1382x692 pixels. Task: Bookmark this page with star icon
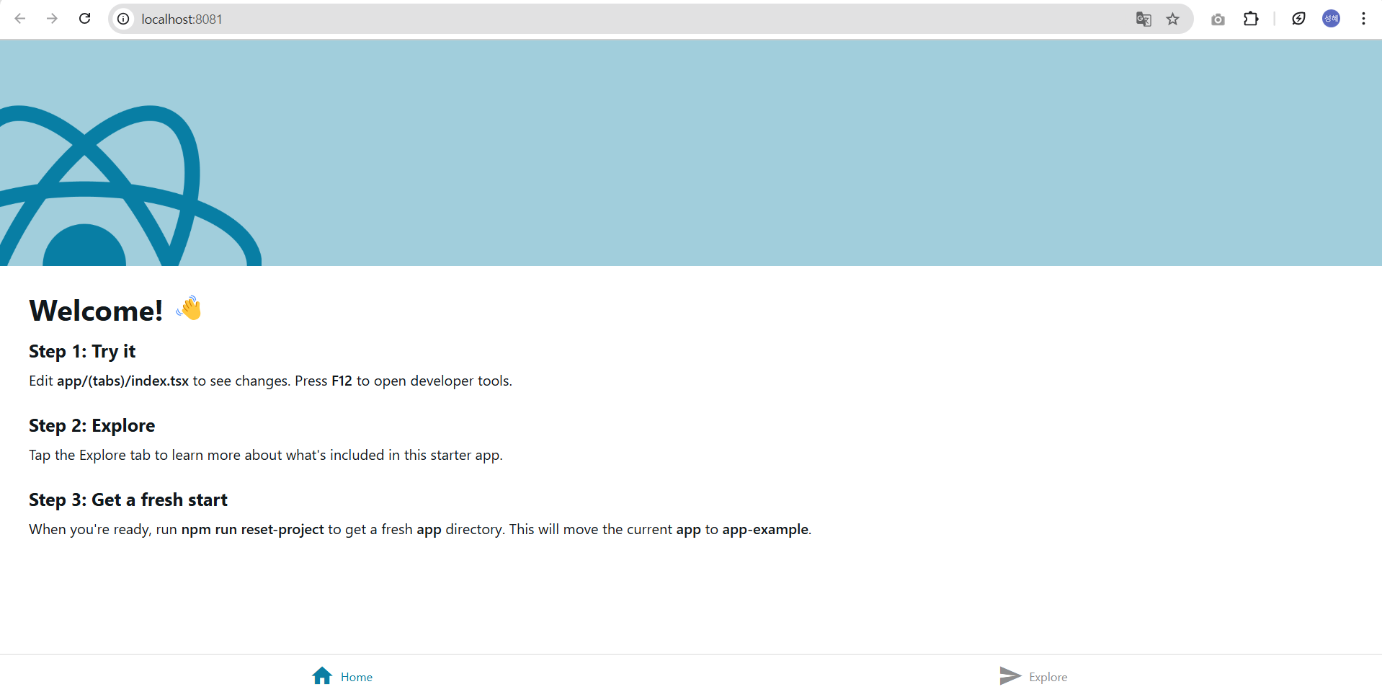1173,19
